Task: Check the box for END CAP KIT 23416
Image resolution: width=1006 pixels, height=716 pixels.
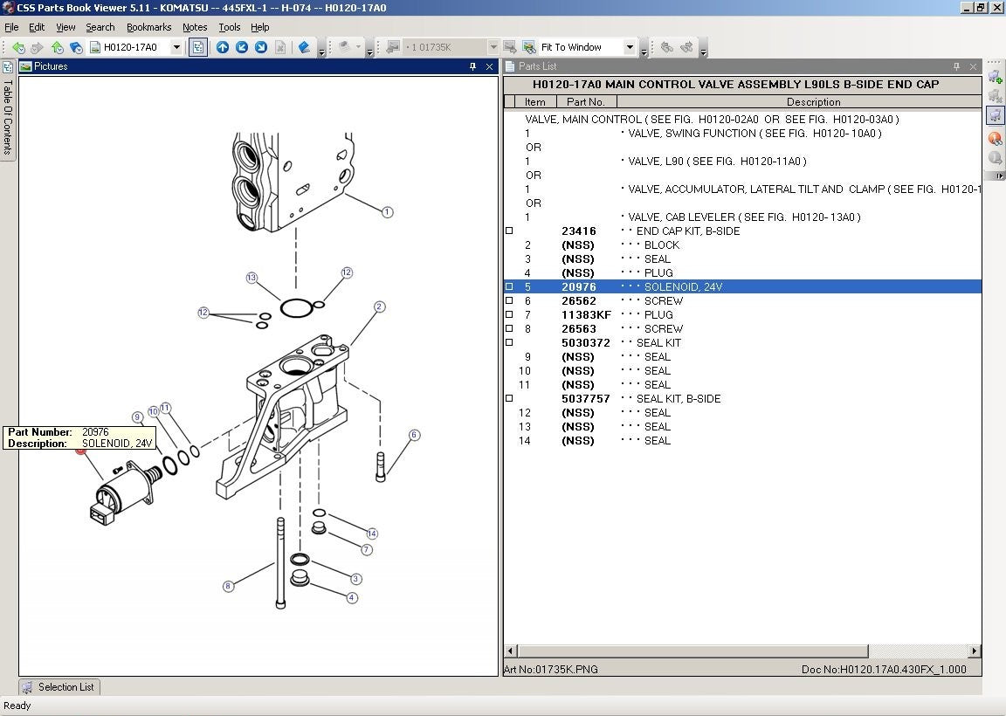Action: pos(509,231)
